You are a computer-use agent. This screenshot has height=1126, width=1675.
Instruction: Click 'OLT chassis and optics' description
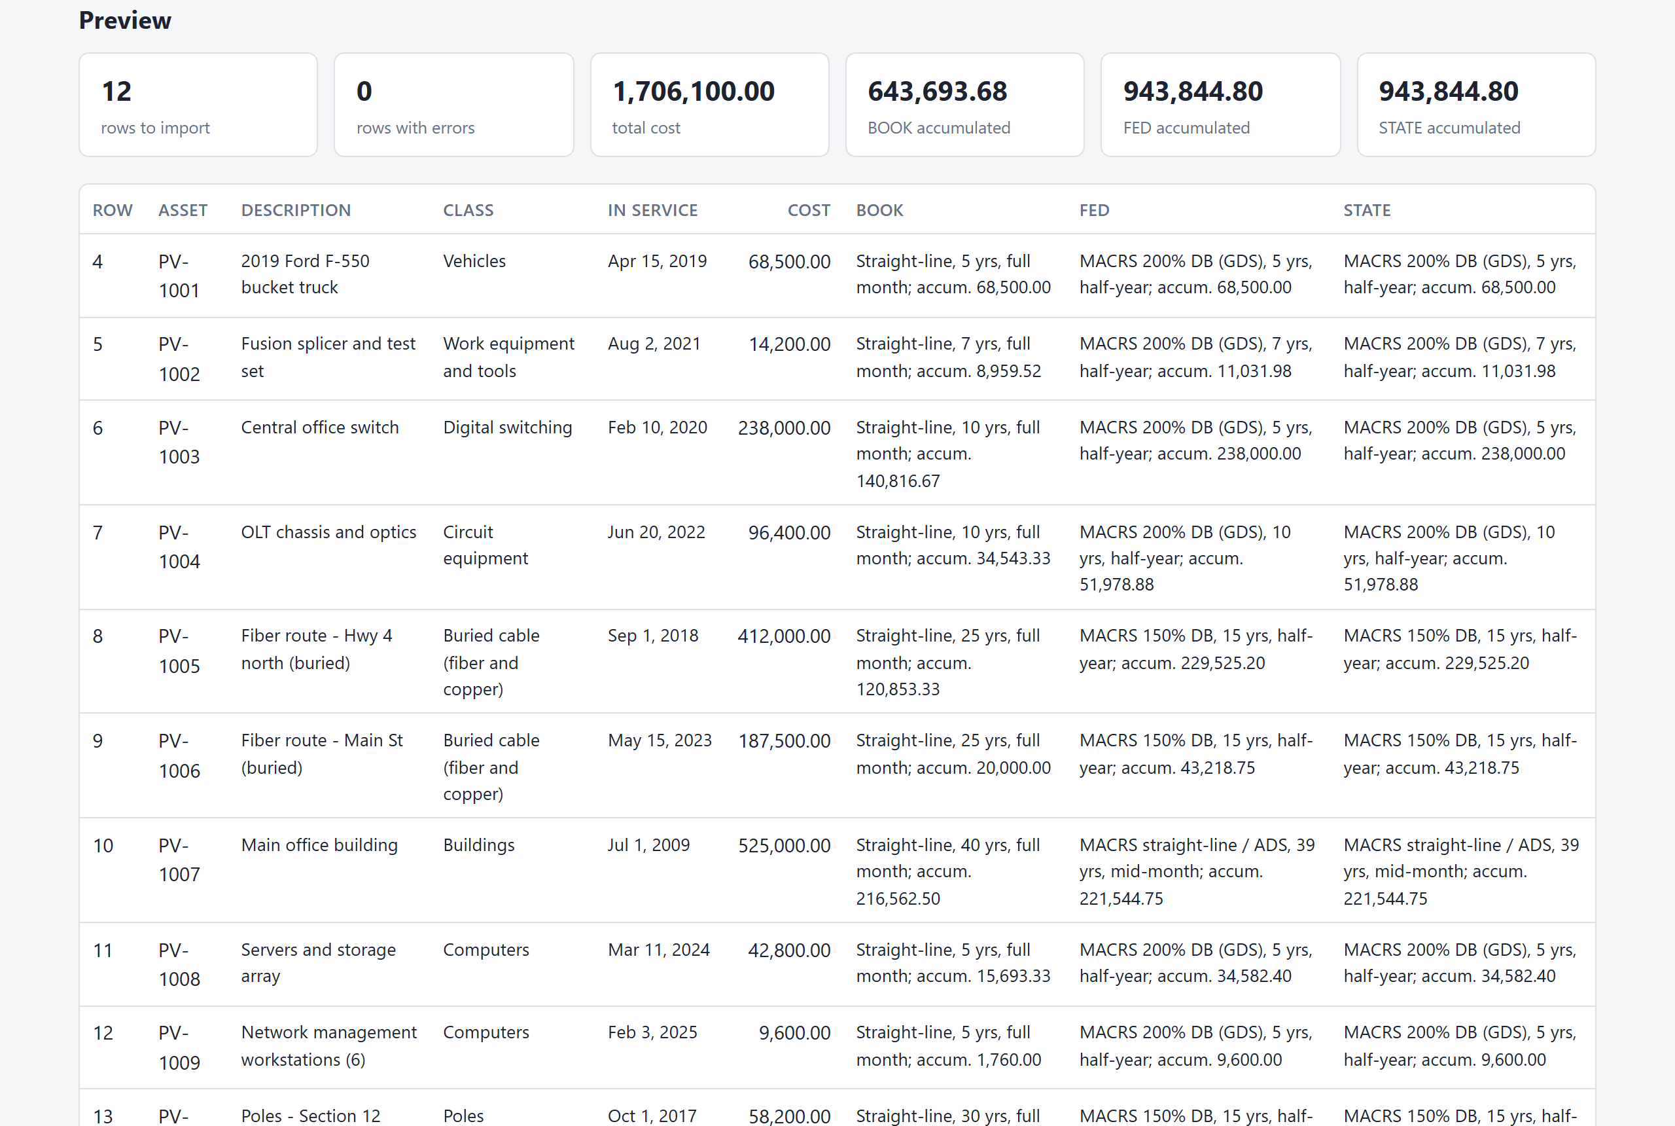[x=328, y=532]
